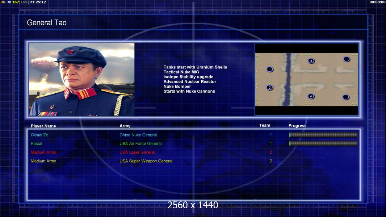Click 'Isotope Stability upgrade' line

point(188,77)
